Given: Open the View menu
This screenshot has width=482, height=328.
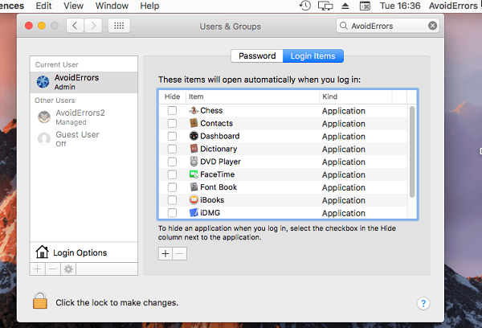Looking at the screenshot, I should click(x=73, y=6).
